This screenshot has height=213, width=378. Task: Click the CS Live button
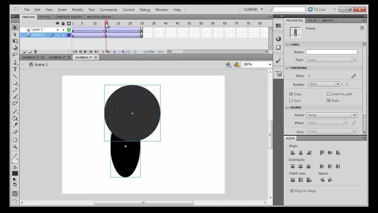317,9
